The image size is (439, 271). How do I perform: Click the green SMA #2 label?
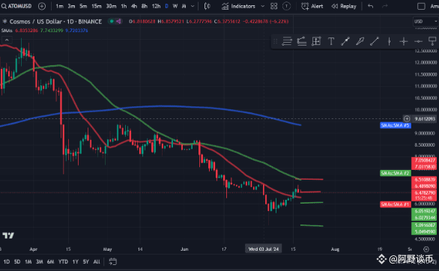point(396,173)
